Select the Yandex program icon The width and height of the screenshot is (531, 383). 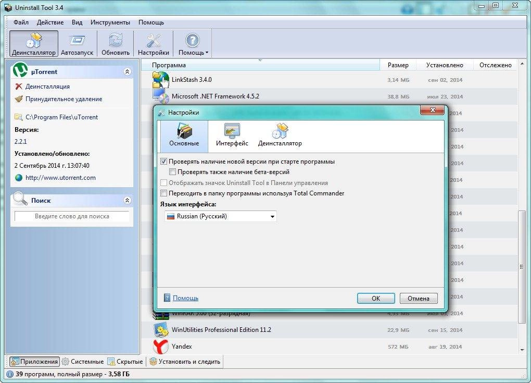160,347
